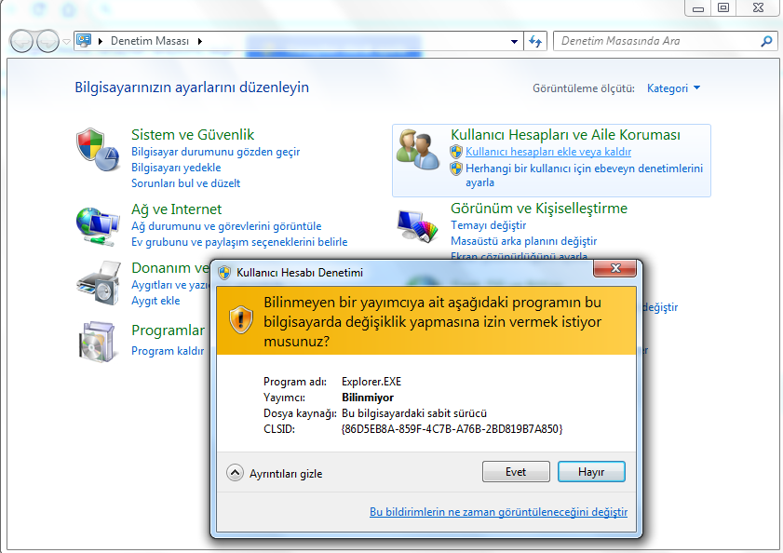Click Bilgisayarı yedekle link
Screen dimensions: 783x553
(176, 168)
